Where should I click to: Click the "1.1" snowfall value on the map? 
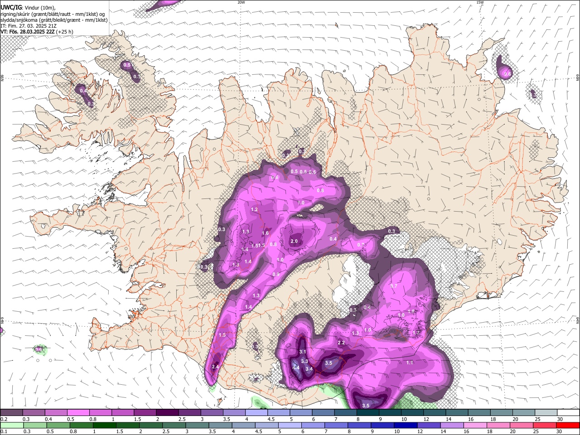[x=410, y=362]
